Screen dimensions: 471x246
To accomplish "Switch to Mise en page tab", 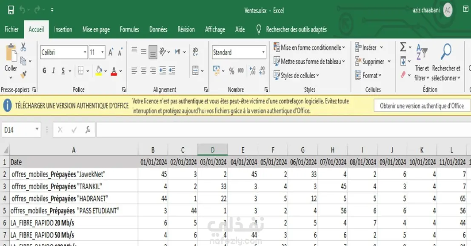I will 96,29.
